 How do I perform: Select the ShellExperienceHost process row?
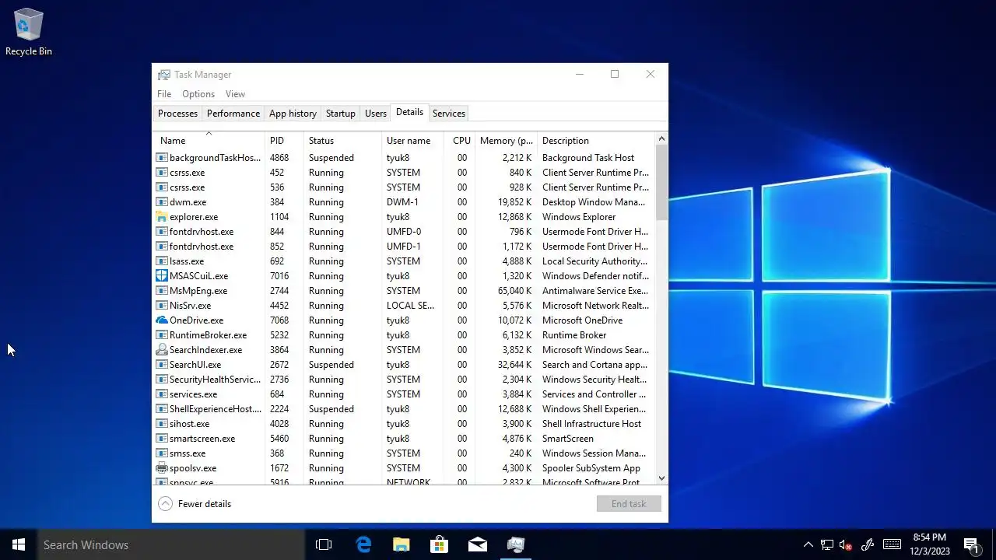[404, 409]
